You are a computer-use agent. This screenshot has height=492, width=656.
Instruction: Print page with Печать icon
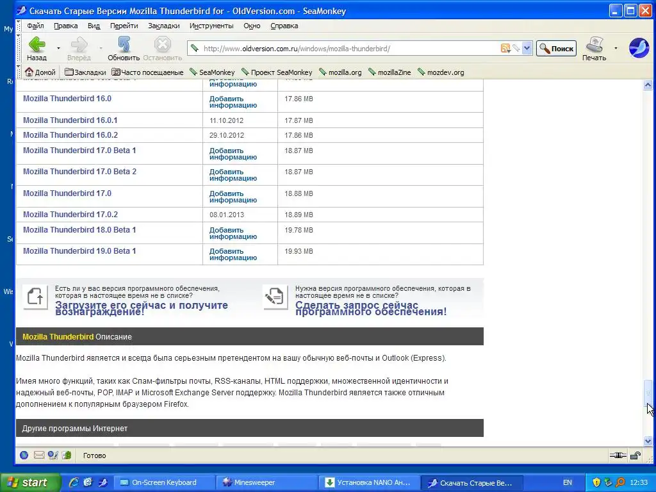tap(594, 48)
